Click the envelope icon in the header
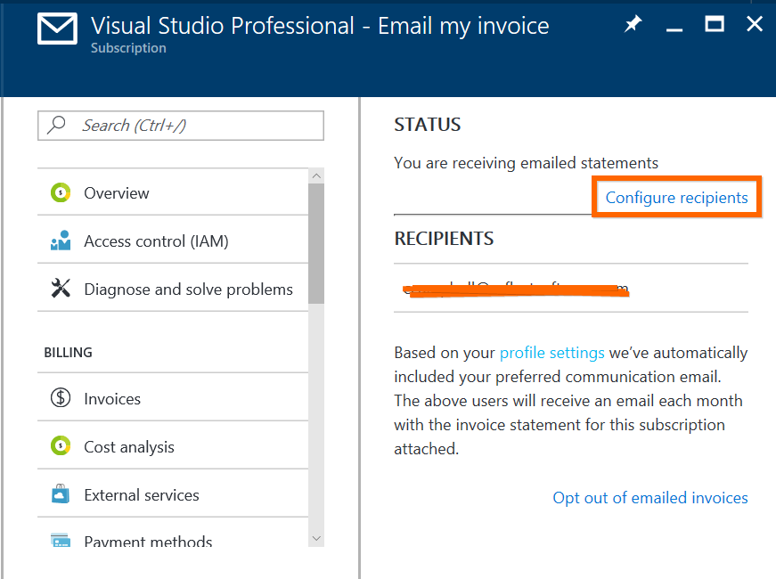Image resolution: width=776 pixels, height=579 pixels. [57, 28]
